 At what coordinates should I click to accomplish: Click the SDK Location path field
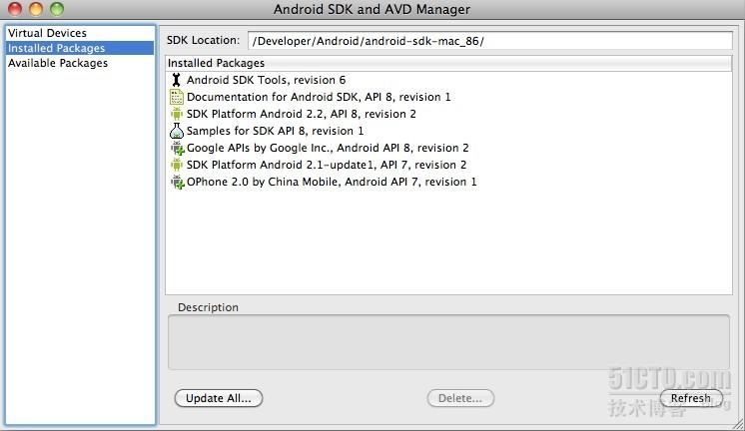click(x=489, y=41)
